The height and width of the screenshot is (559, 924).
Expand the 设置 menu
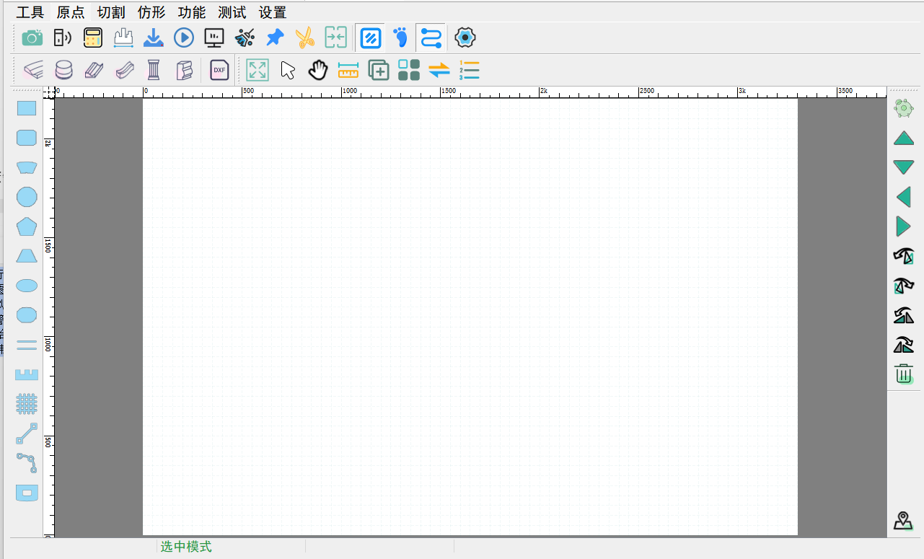pos(273,12)
